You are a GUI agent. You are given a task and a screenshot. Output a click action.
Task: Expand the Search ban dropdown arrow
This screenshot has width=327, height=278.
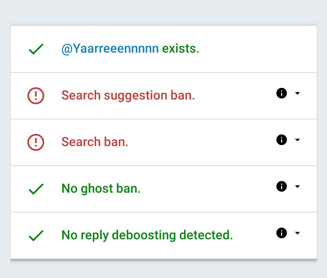pos(297,140)
